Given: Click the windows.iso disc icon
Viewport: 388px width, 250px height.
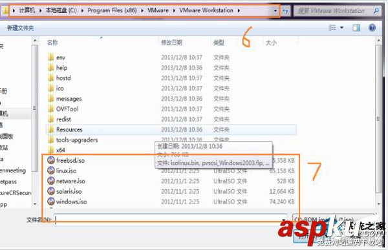Looking at the screenshot, I should pos(51,202).
